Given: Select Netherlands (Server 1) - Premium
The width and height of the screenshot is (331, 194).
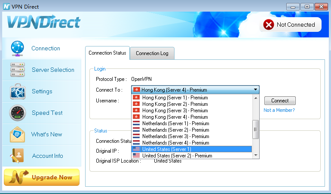Looking at the screenshot, I should pos(192,123).
